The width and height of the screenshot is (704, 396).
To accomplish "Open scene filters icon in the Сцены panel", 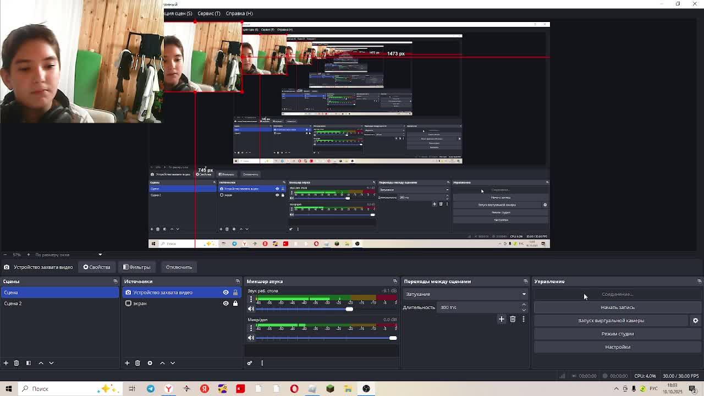I will pyautogui.click(x=29, y=363).
